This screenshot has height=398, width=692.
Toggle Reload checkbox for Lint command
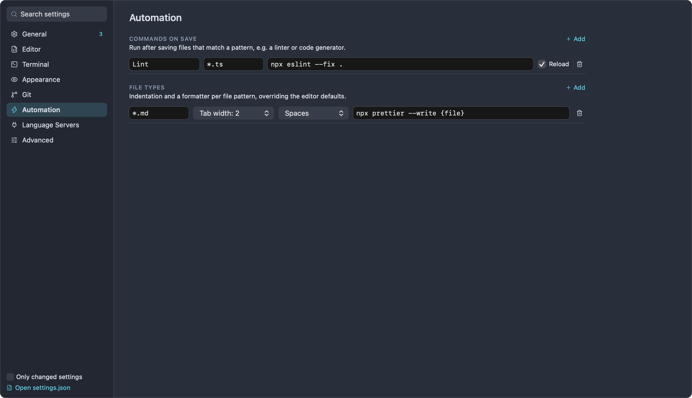coord(542,64)
